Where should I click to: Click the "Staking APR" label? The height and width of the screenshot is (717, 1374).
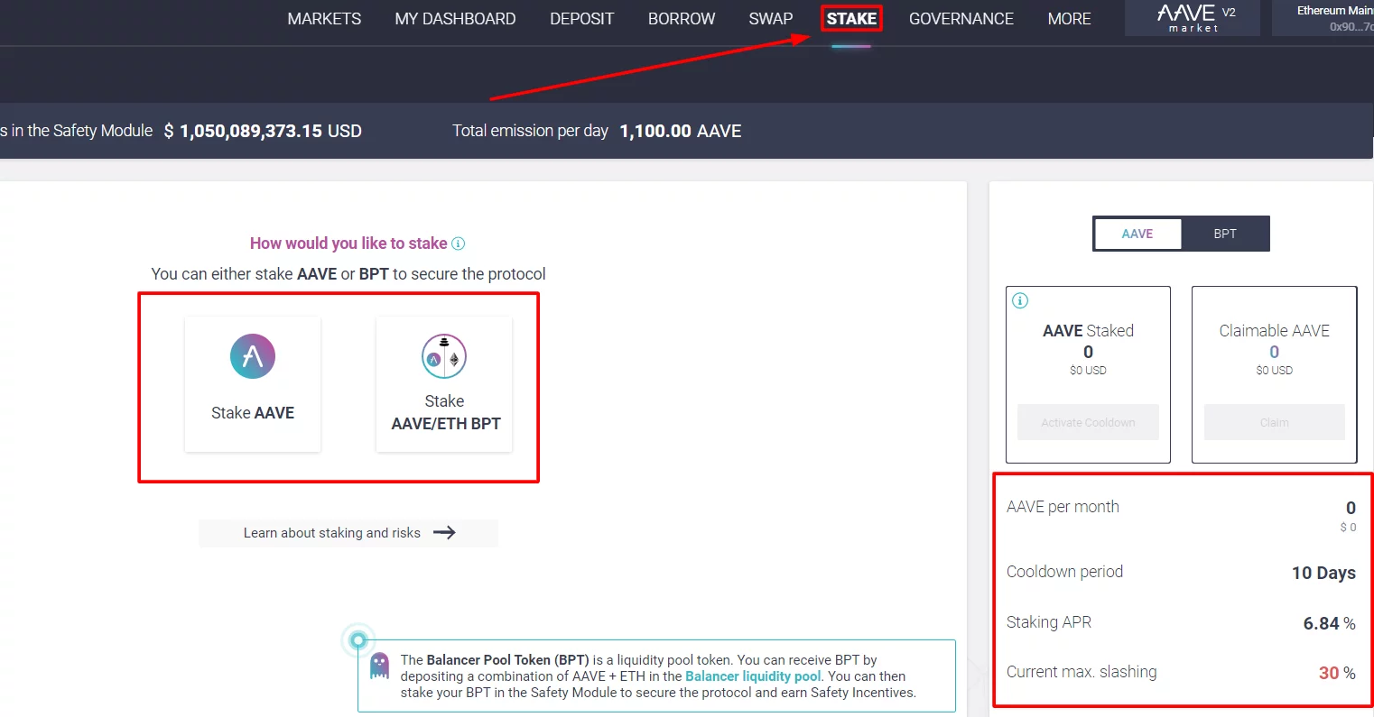tap(1049, 622)
